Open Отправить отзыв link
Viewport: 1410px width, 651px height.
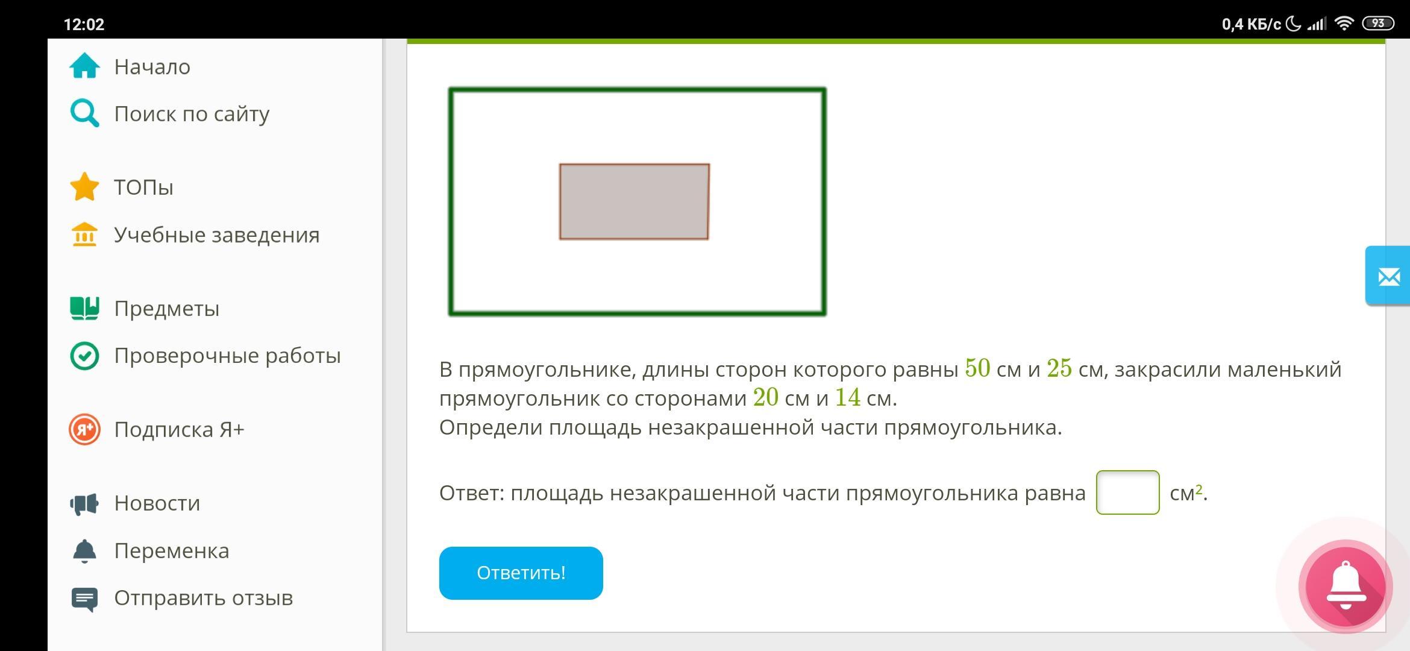click(203, 598)
